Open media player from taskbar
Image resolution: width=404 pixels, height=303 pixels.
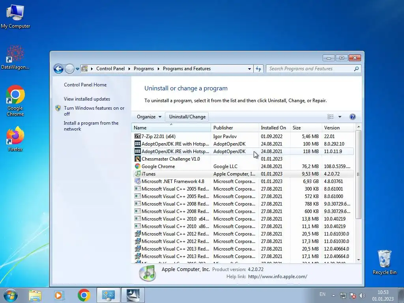[59, 295]
